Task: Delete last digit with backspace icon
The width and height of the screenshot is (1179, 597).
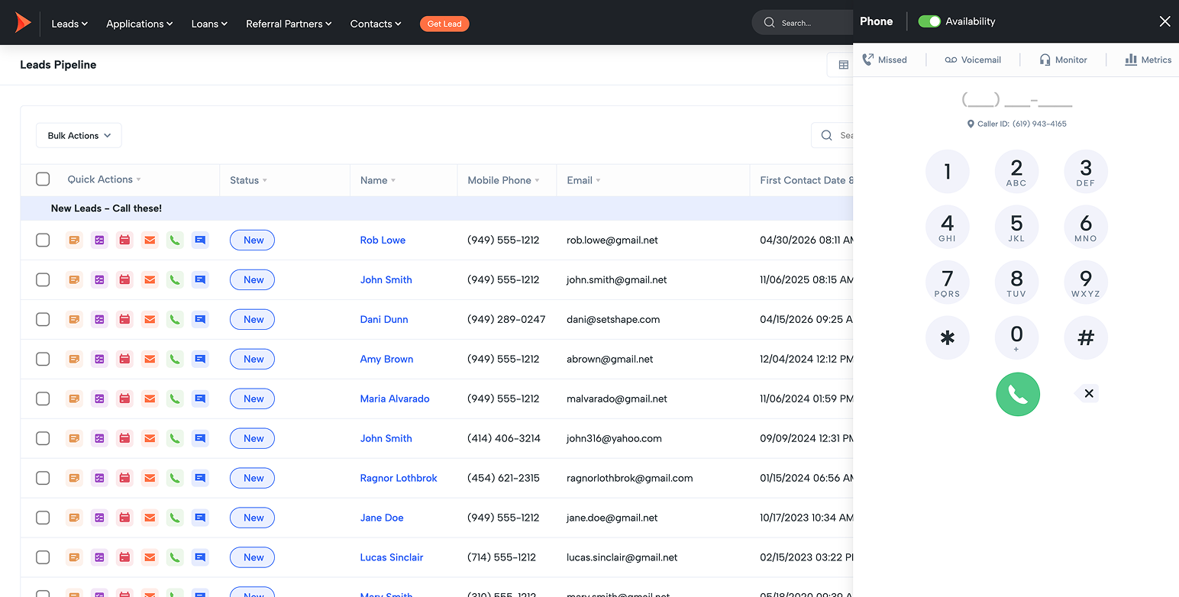Action: 1087,394
